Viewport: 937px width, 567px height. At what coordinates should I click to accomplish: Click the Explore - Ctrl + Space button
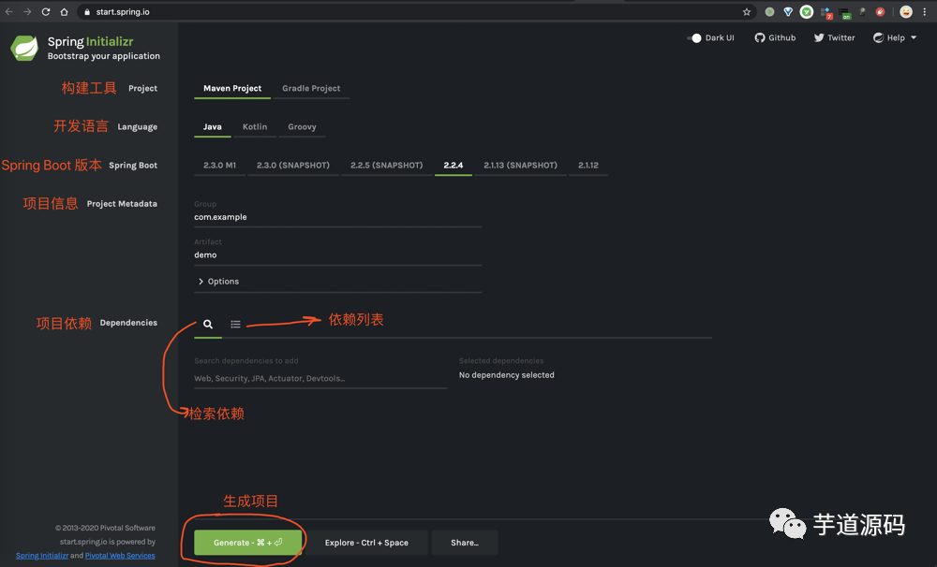point(366,543)
